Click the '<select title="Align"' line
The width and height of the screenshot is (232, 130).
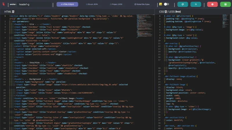37,46
